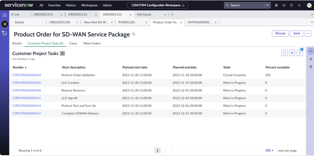Open the Cases tab
This screenshot has width=314, height=156.
click(73, 43)
